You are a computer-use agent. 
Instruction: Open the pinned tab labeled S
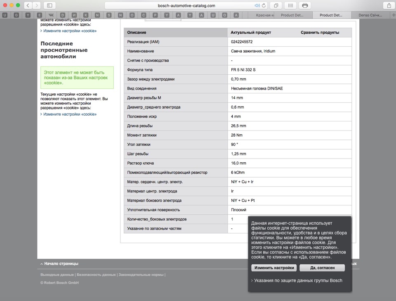point(109,15)
